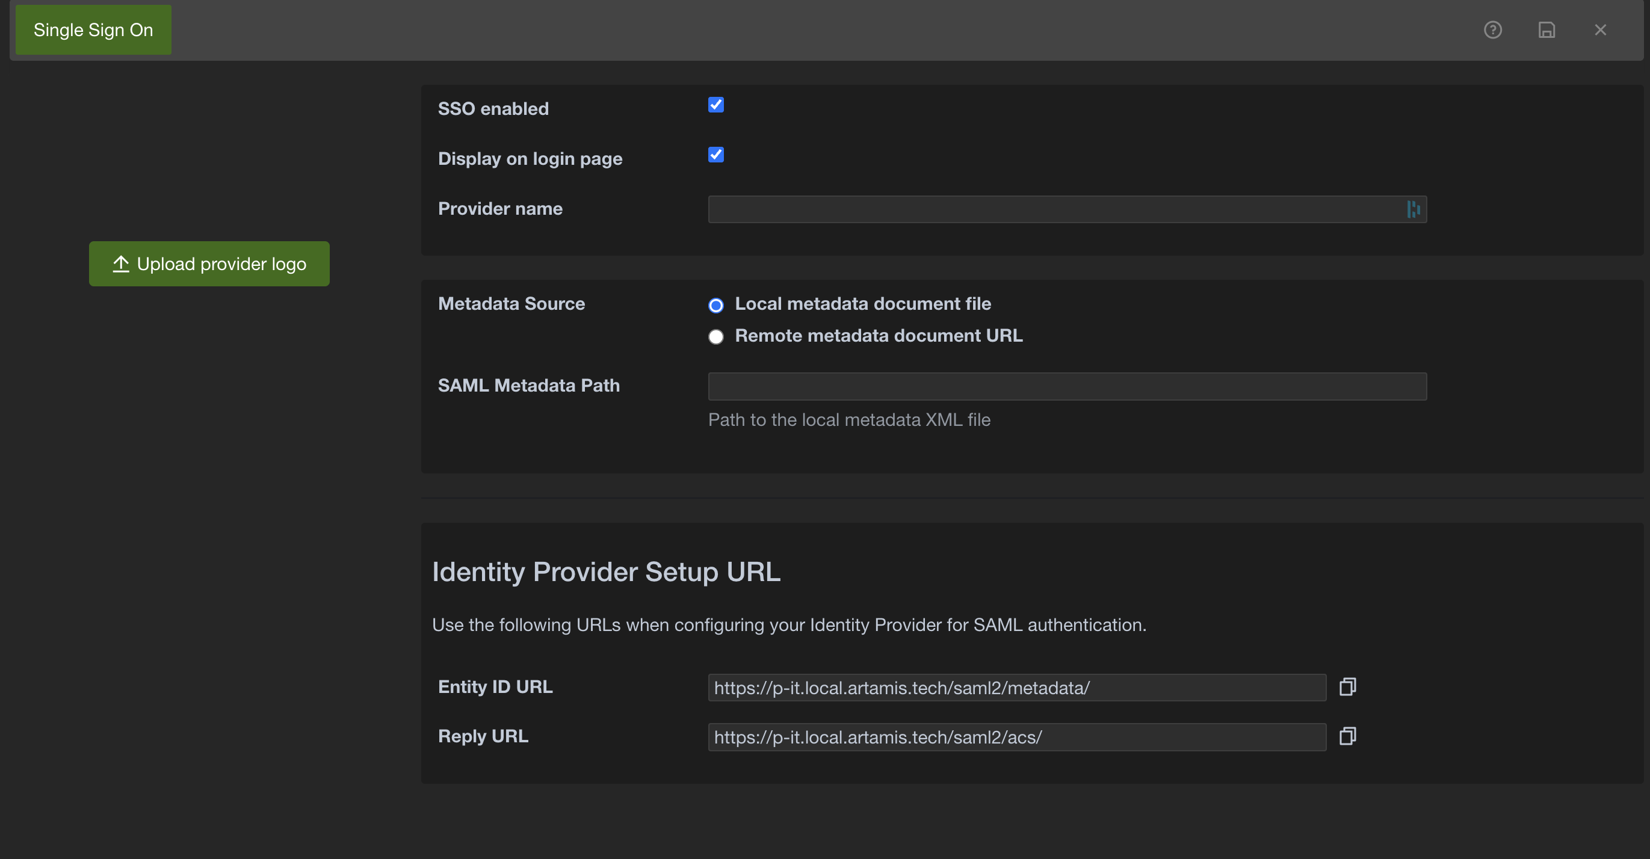Click the 'Use the following URLs' description text
This screenshot has width=1650, height=859.
(x=789, y=625)
